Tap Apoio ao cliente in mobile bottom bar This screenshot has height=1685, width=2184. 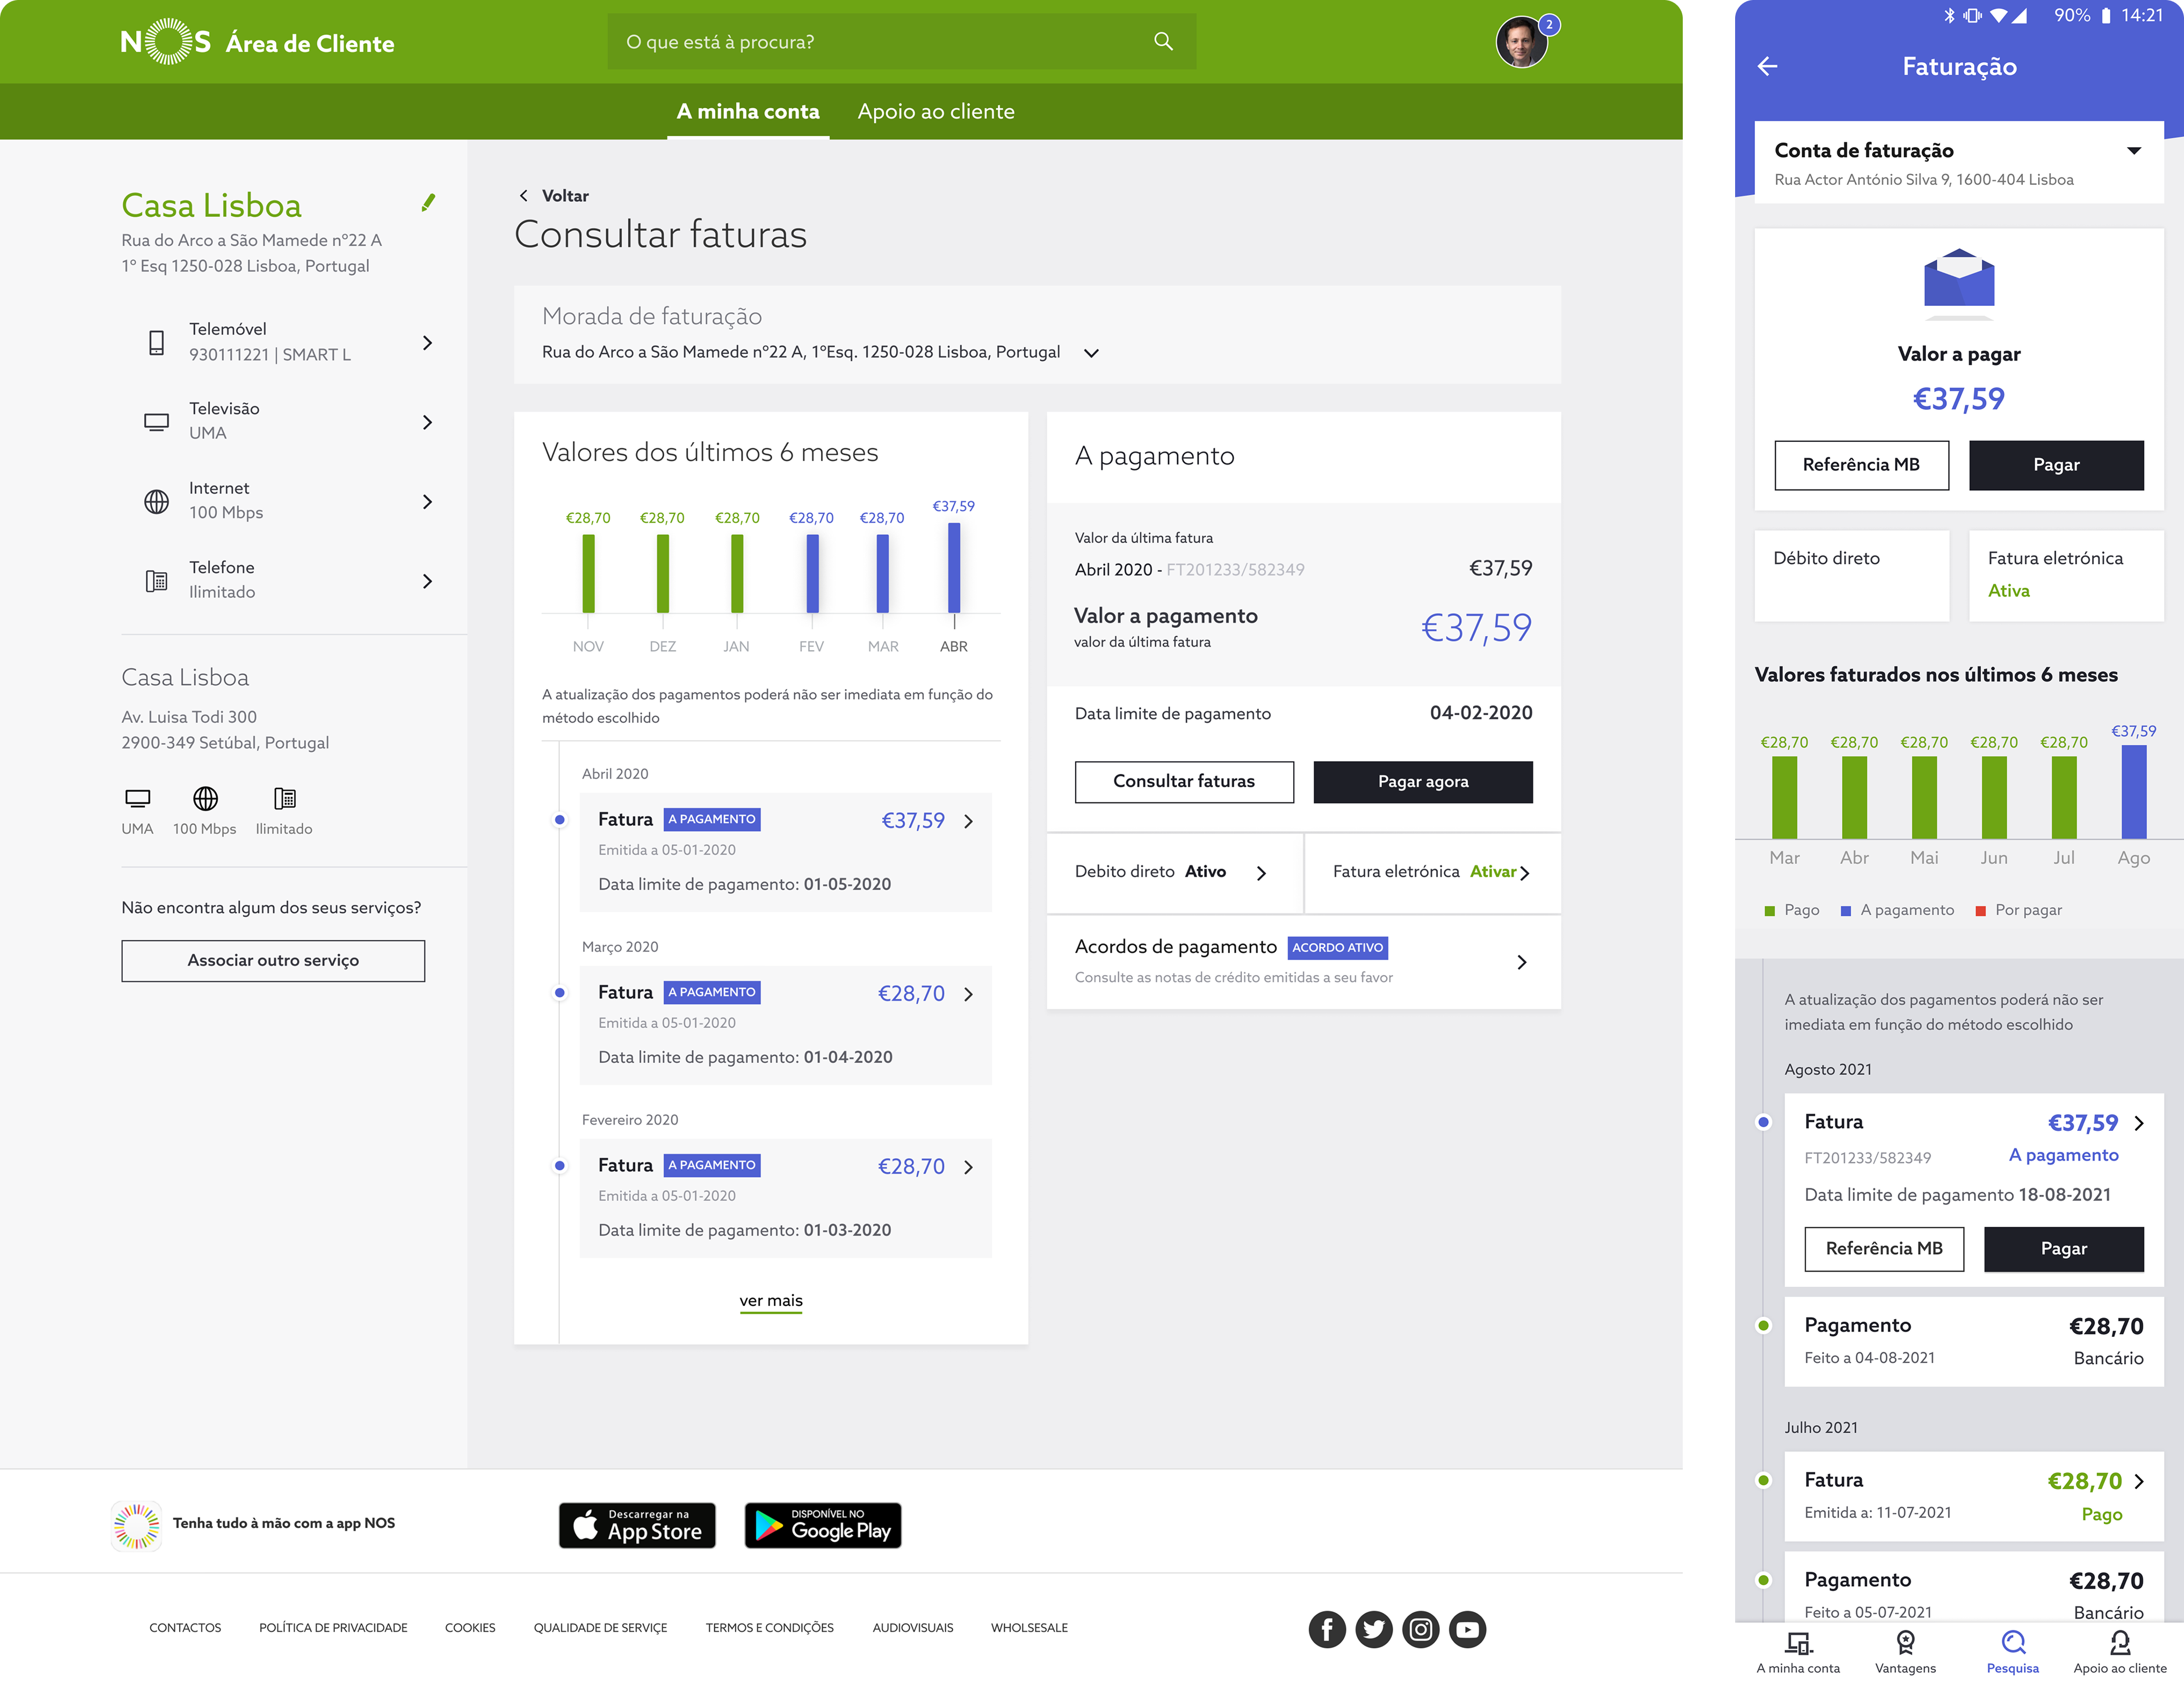coord(2119,1651)
